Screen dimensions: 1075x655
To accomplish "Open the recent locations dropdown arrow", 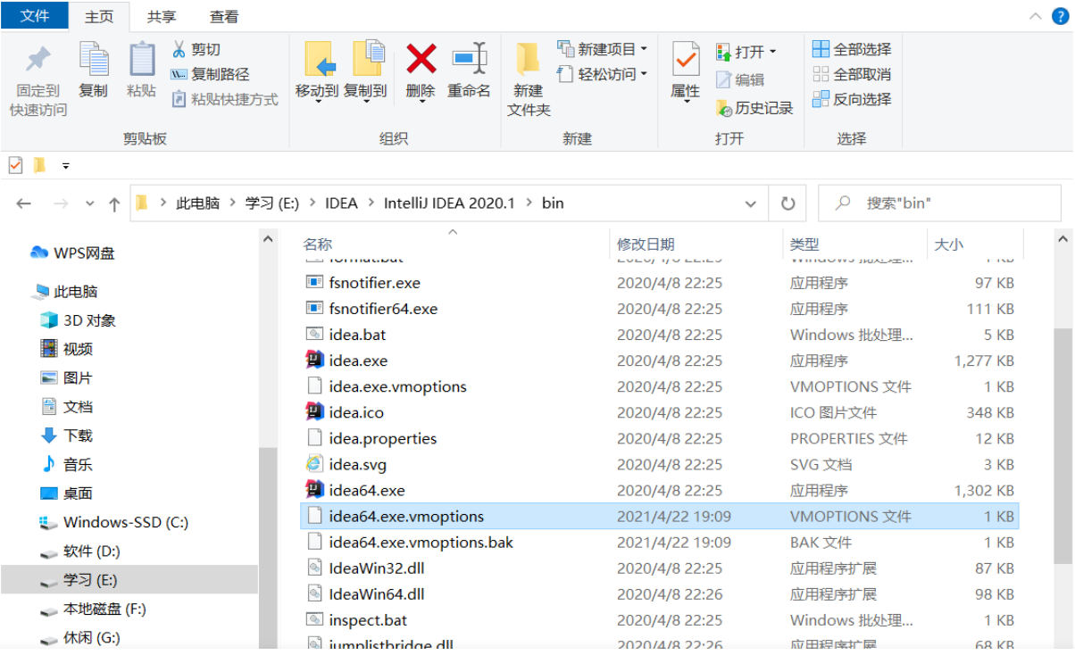I will 89,204.
